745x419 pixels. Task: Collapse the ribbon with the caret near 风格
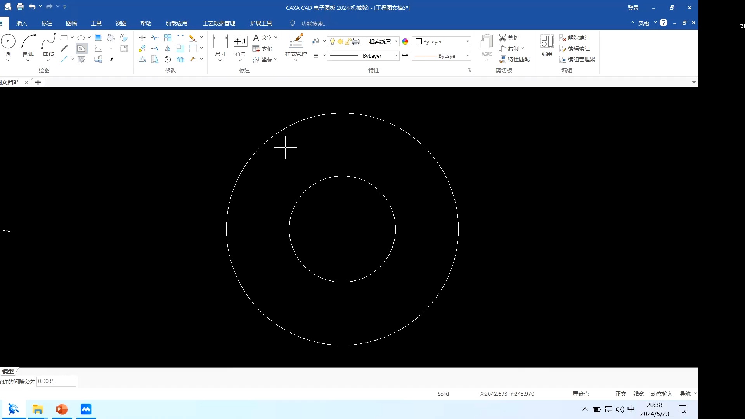coord(633,23)
